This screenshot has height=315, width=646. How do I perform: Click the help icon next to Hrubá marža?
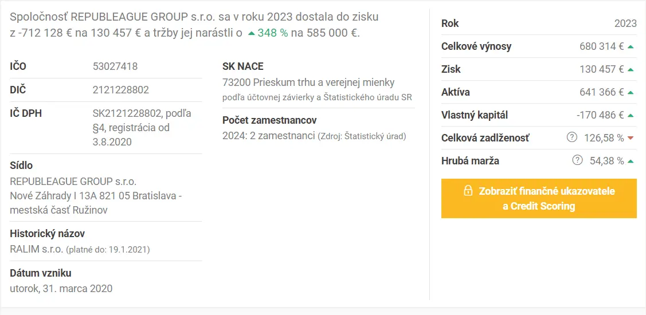coord(578,161)
